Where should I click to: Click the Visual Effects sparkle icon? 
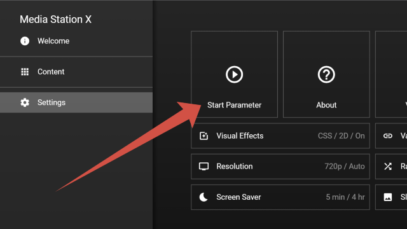tap(203, 135)
